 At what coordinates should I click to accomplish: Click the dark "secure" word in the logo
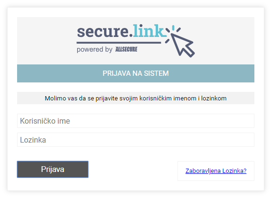click(x=103, y=32)
